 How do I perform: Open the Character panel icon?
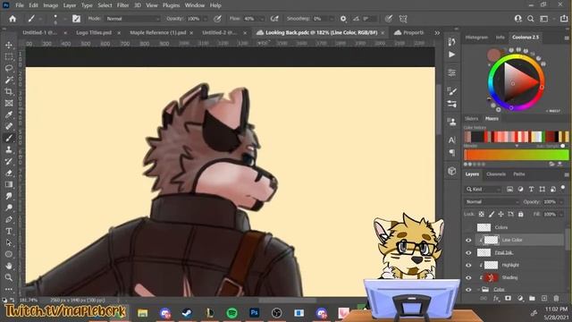coord(451,140)
